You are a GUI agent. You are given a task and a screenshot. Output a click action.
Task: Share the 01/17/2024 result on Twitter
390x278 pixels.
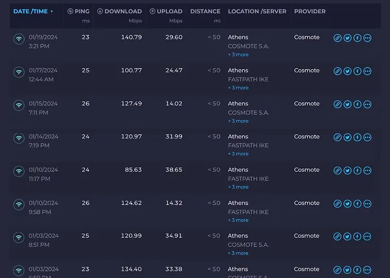[x=348, y=71]
